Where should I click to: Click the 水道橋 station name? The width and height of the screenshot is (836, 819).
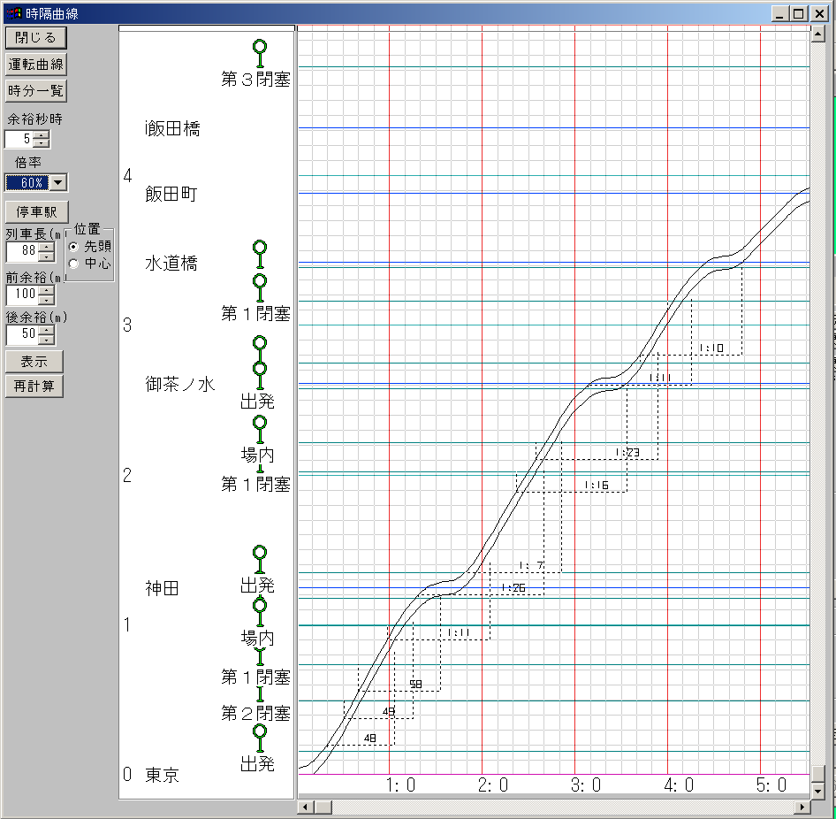(171, 263)
